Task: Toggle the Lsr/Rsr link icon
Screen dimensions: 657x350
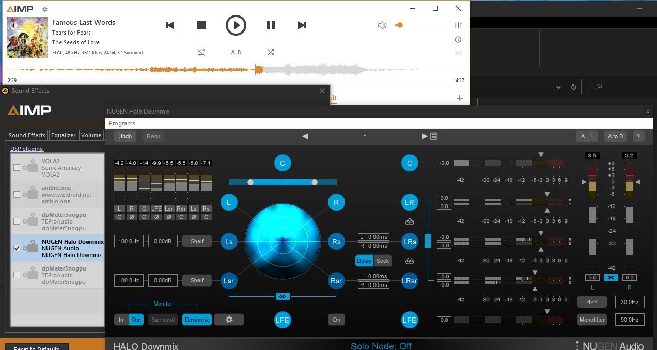Action: pos(282,296)
